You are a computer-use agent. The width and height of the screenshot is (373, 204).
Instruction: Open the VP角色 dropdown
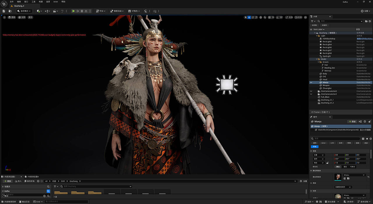pos(135,11)
